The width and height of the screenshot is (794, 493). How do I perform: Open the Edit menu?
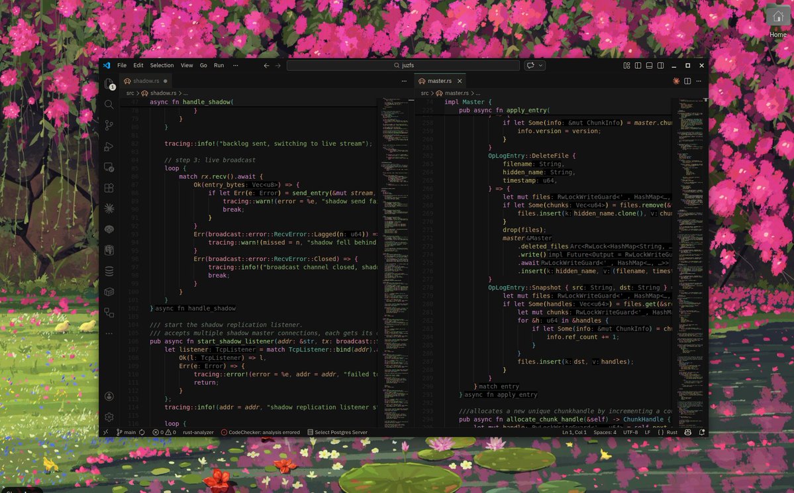[x=138, y=66]
